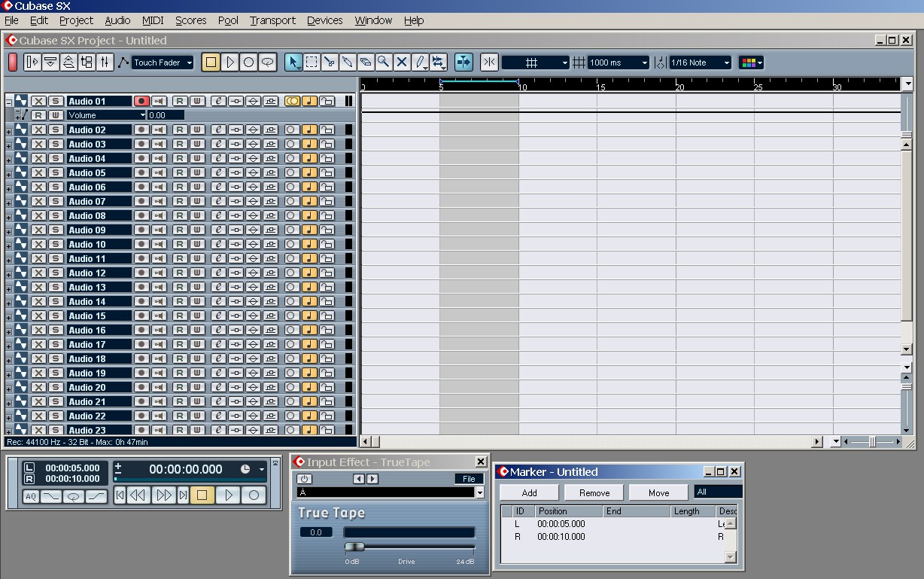Click the toolbar Cycle loop button

pos(267,62)
